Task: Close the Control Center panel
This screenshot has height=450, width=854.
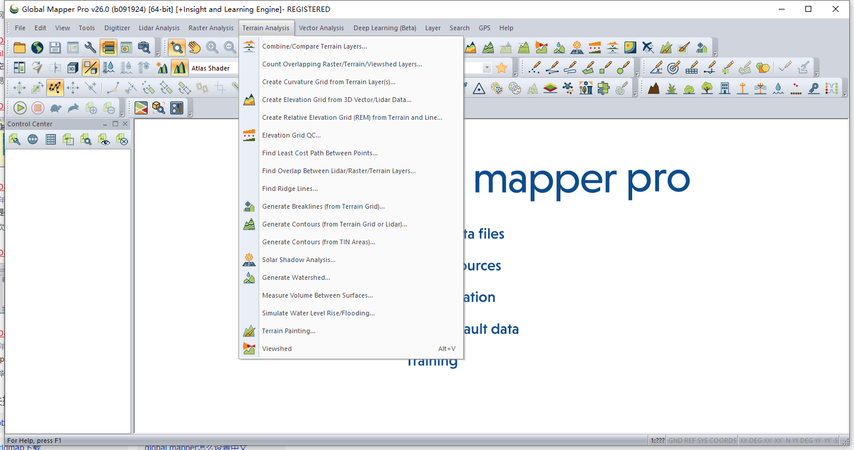Action: click(125, 124)
